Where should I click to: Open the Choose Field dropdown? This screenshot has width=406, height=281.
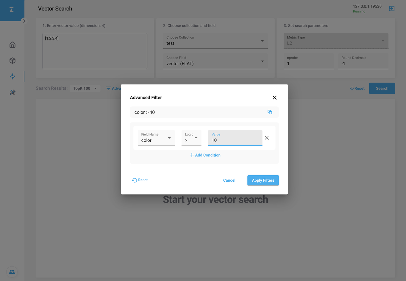click(x=215, y=61)
